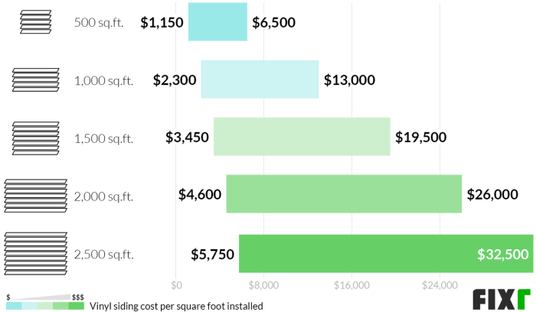Click the cost legend color gradient swatch
536x312 pixels.
click(x=44, y=306)
